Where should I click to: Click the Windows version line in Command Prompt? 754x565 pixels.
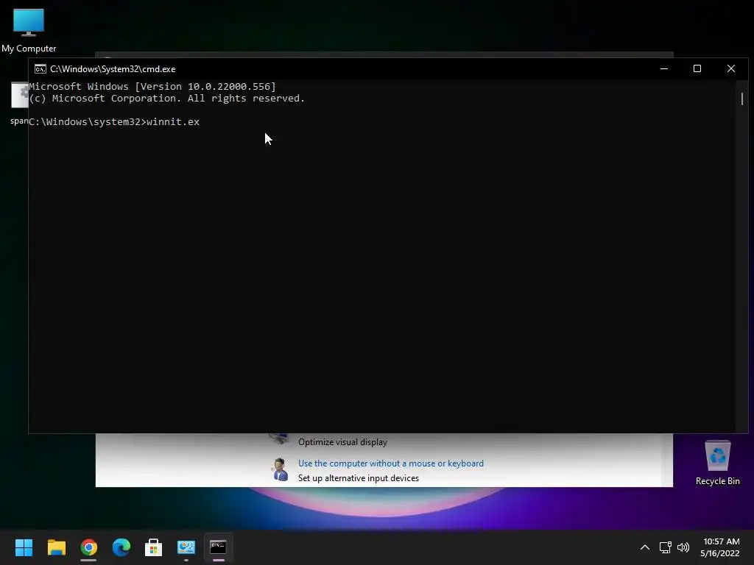click(x=152, y=87)
